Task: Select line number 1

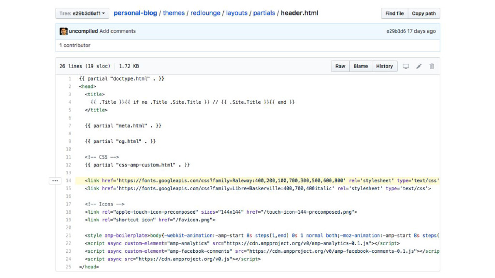Action: [70, 79]
